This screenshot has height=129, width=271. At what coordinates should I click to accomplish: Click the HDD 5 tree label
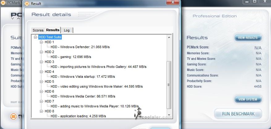click(49, 81)
